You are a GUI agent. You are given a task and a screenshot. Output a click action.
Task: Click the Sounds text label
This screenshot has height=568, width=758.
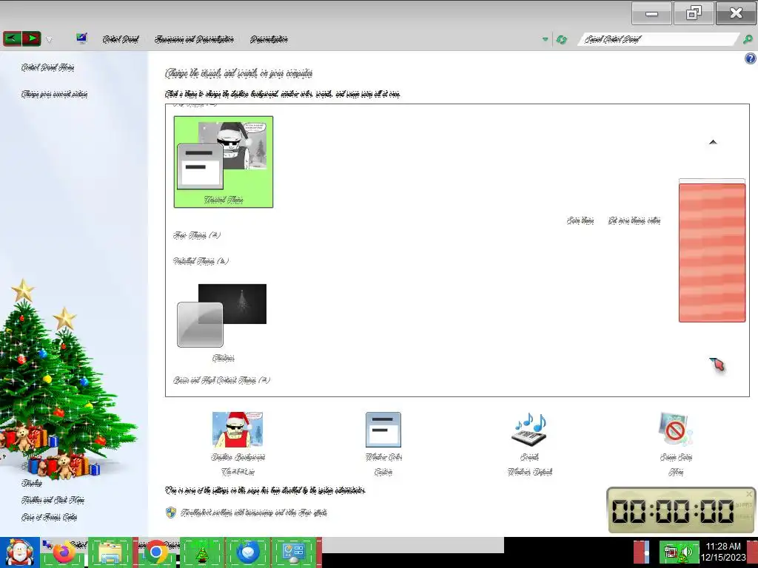[x=529, y=457]
